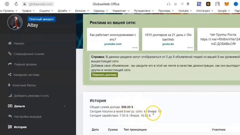Reload the page with the refresh icon

click(x=16, y=4)
